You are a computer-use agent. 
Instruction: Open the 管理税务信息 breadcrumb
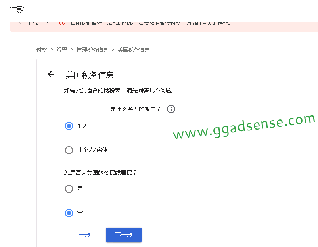click(x=92, y=50)
